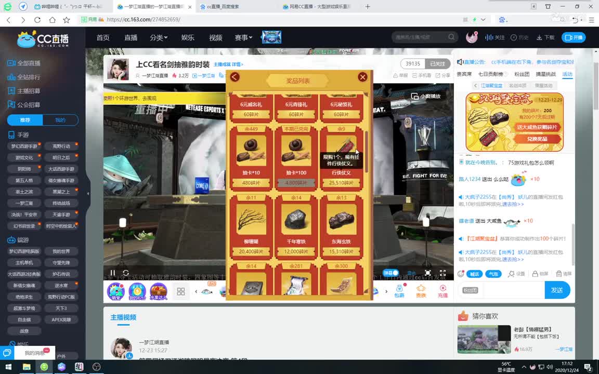Open the chat 设置 settings
Screen dimensions: 599x374
coord(516,274)
